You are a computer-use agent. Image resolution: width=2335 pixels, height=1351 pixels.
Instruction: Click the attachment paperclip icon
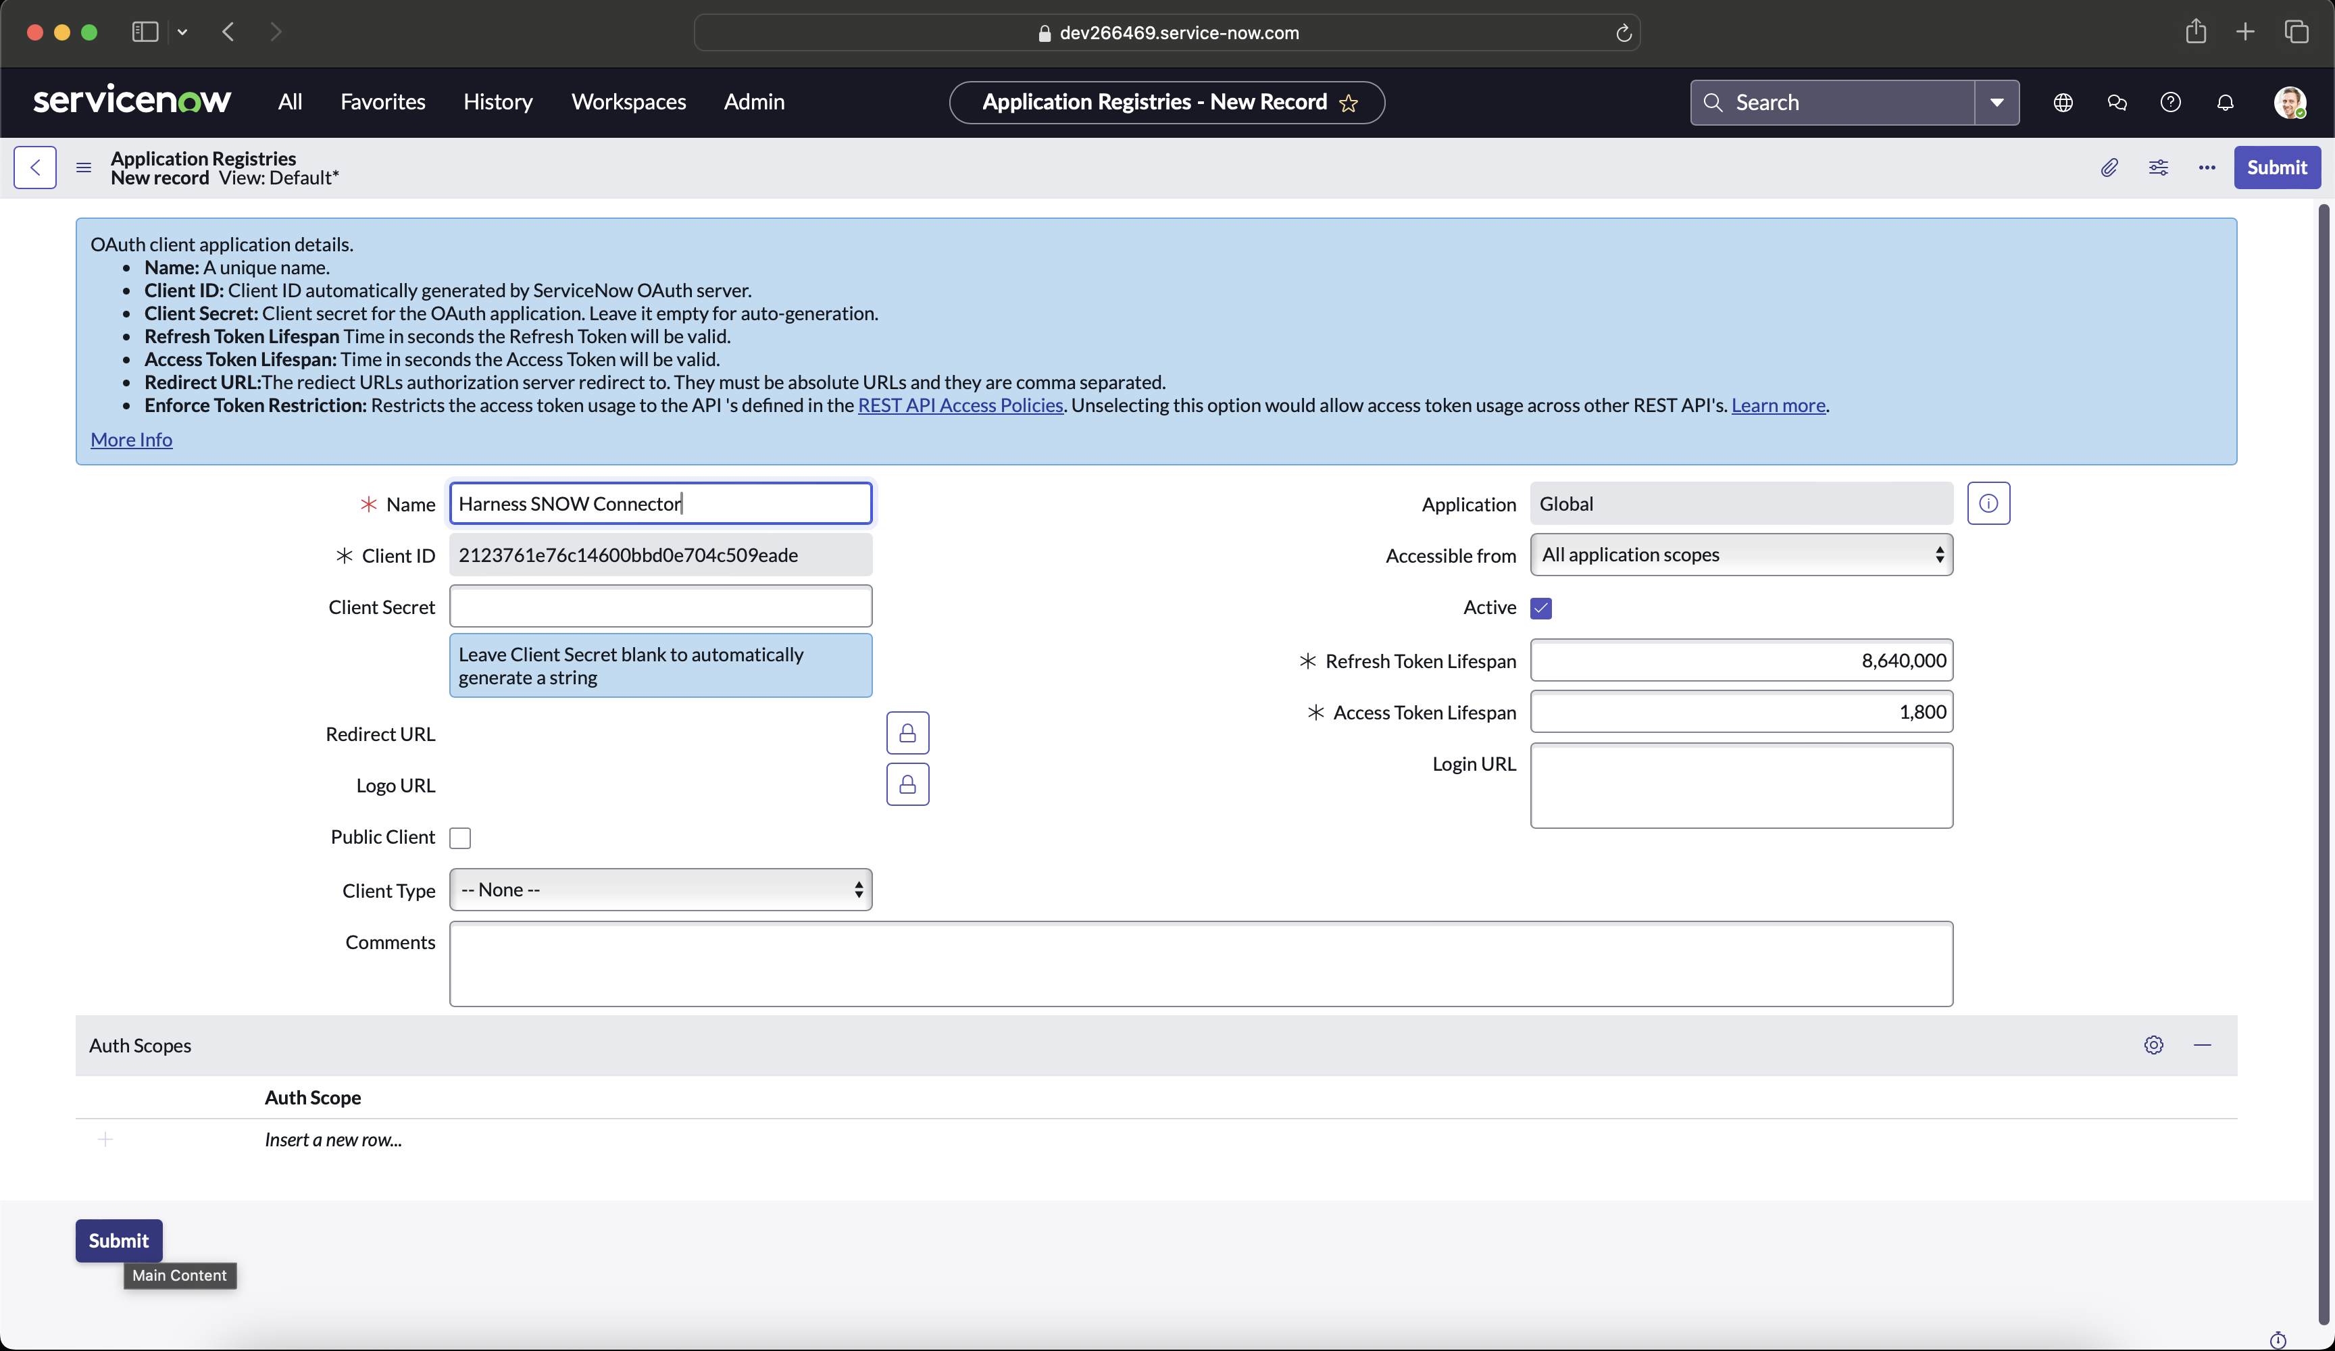click(x=2109, y=168)
